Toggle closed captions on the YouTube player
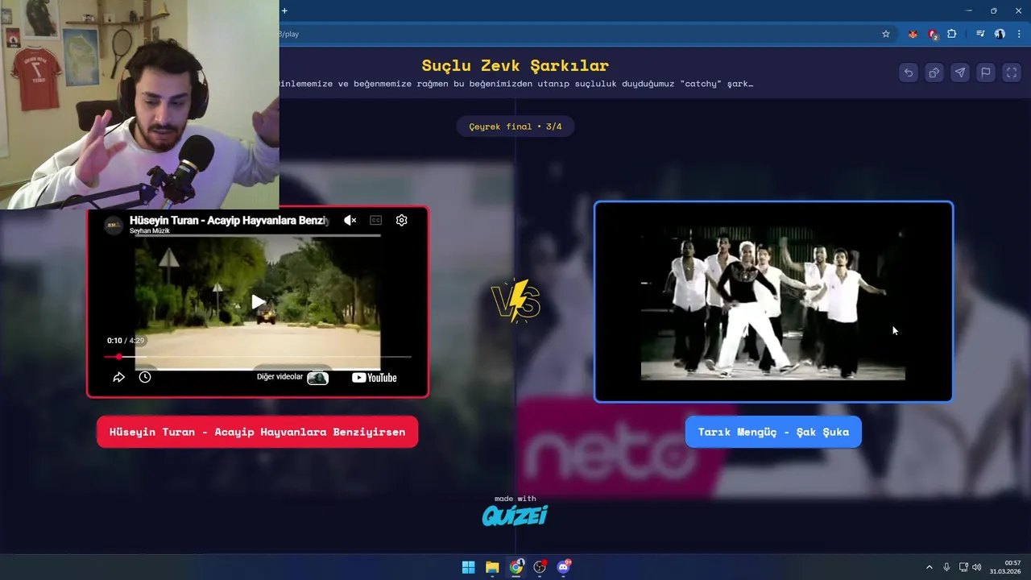The height and width of the screenshot is (580, 1031). [375, 220]
